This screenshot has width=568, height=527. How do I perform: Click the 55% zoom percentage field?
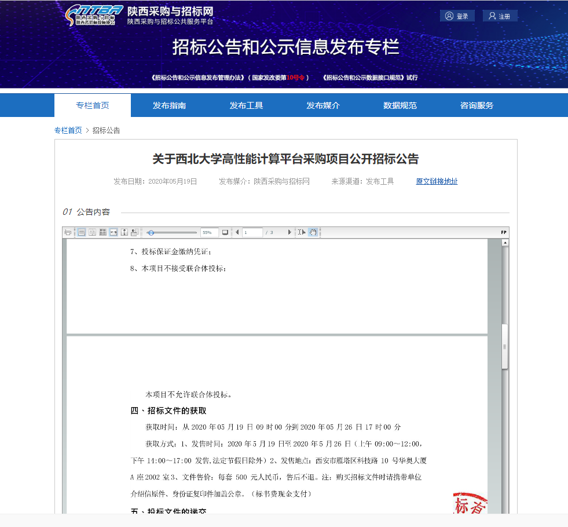click(209, 232)
